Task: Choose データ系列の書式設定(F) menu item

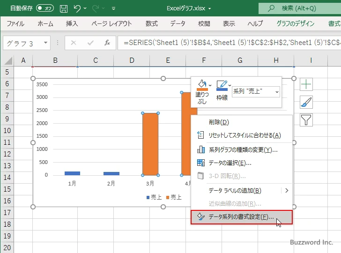Action: [x=241, y=217]
